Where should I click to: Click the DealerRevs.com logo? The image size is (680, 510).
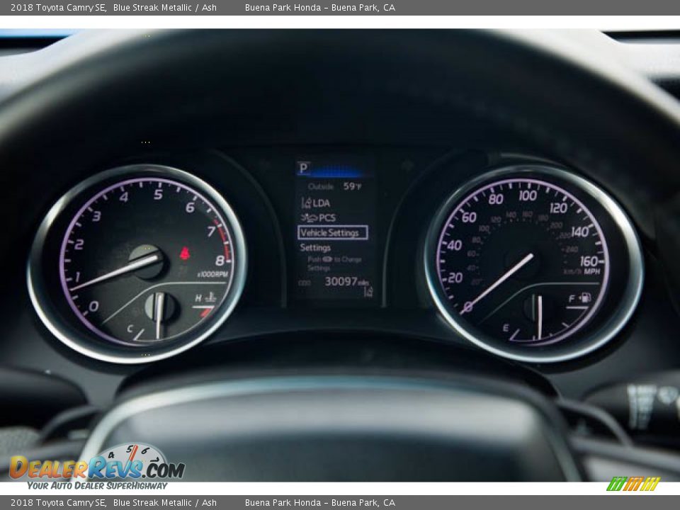pos(98,467)
